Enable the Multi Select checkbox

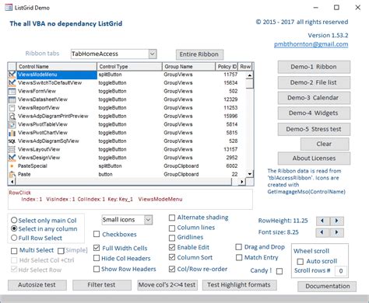pos(14,251)
